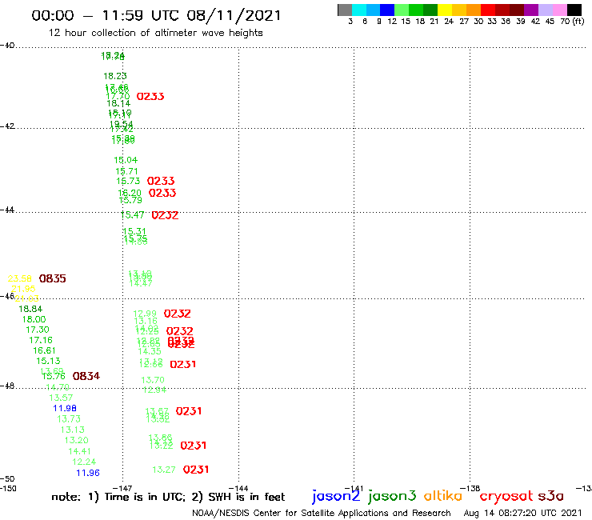This screenshot has width=592, height=520.
Task: Click the '70 (ft)' scale label
Action: [572, 21]
